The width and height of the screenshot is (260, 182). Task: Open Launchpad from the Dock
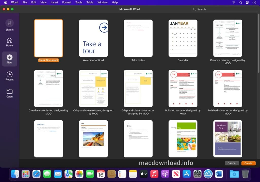[25, 174]
